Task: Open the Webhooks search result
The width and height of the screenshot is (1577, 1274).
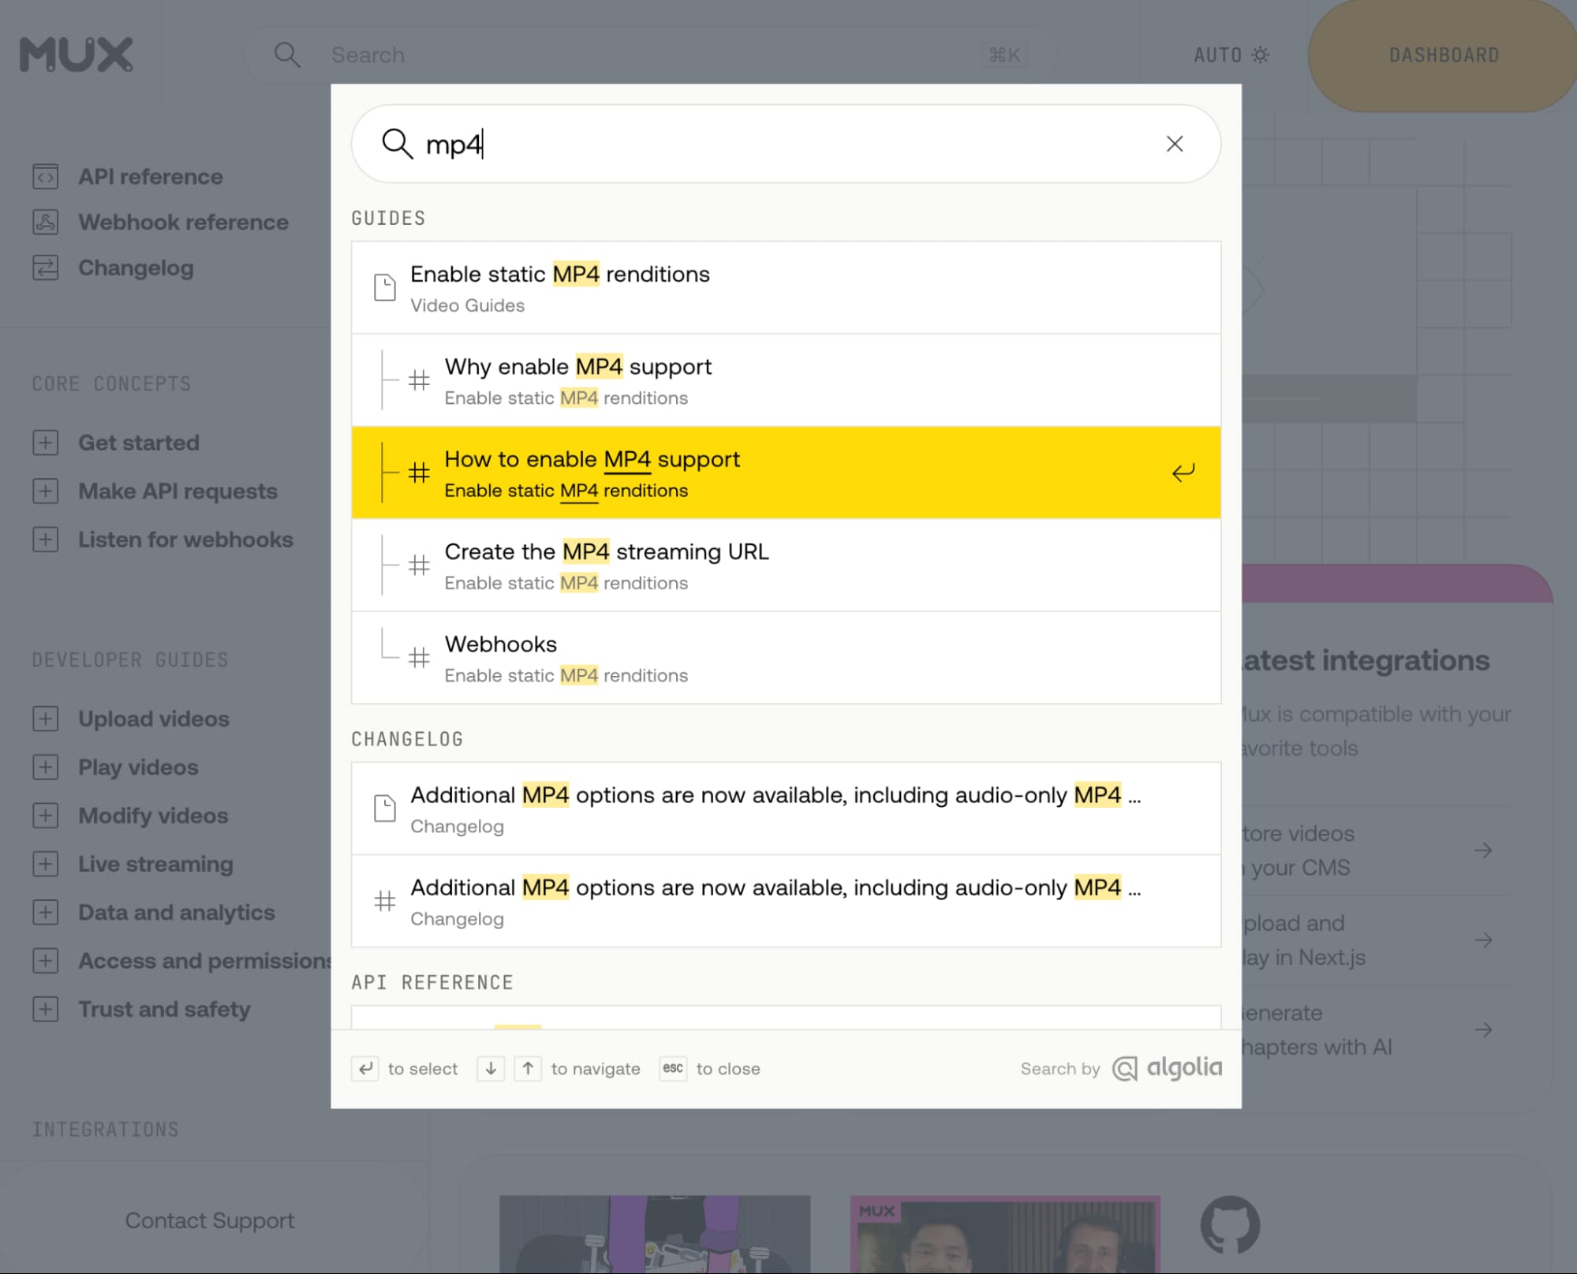Action: point(786,658)
